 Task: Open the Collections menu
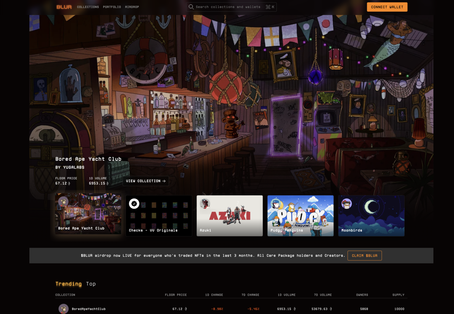click(x=88, y=7)
